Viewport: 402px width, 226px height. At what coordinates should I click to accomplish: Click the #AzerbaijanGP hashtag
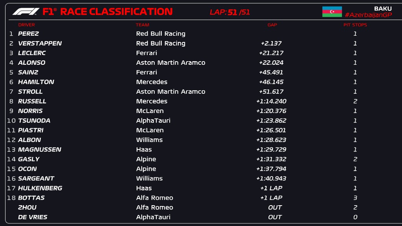[368, 15]
